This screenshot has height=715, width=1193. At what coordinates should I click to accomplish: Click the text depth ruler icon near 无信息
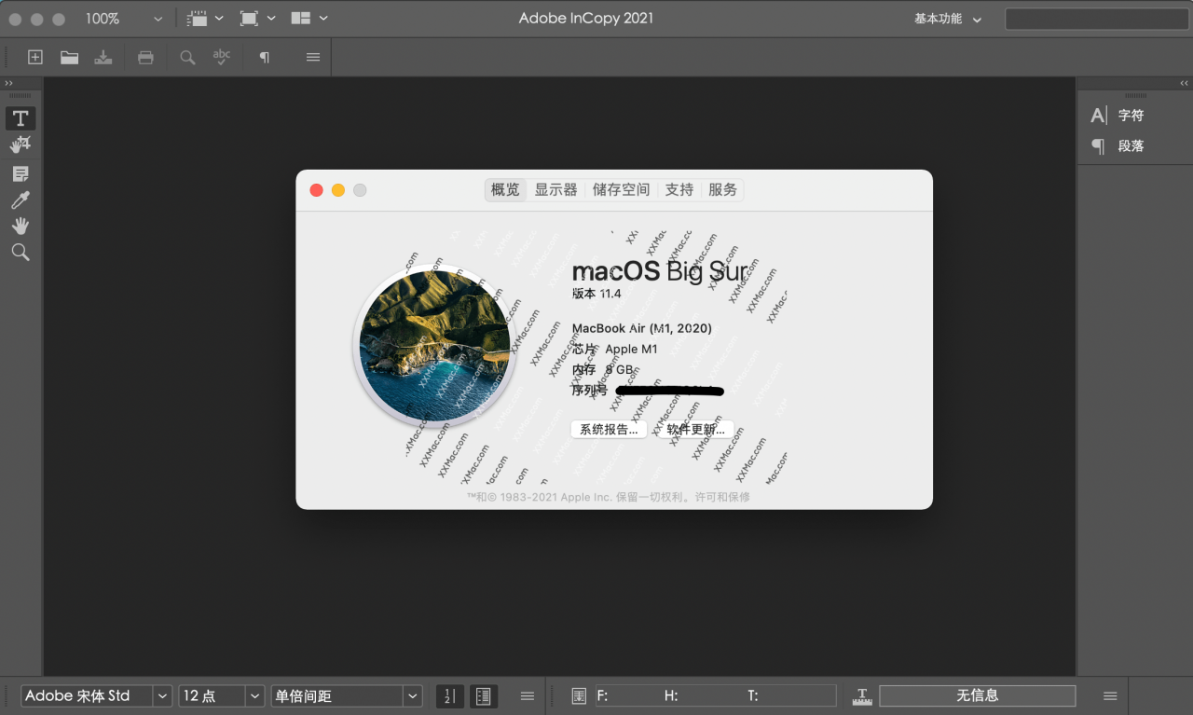862,695
